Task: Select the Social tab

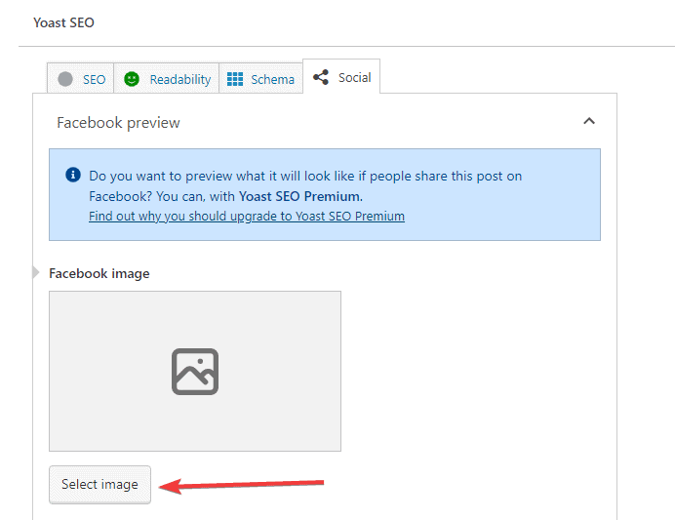Action: (341, 77)
